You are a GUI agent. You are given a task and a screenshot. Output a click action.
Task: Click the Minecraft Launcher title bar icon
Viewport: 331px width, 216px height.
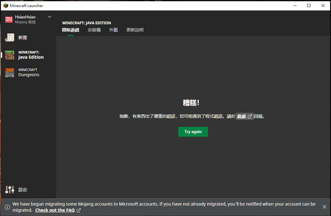6,6
